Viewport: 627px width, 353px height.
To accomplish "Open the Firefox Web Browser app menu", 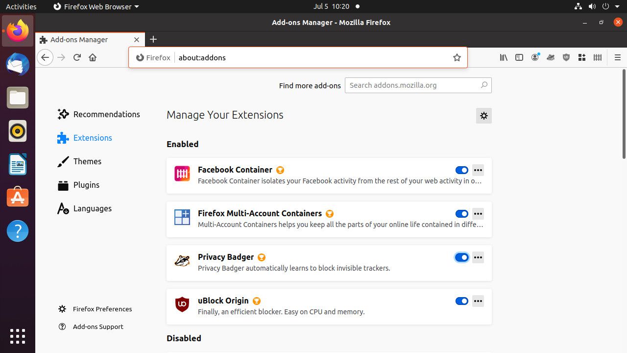I will pyautogui.click(x=96, y=6).
